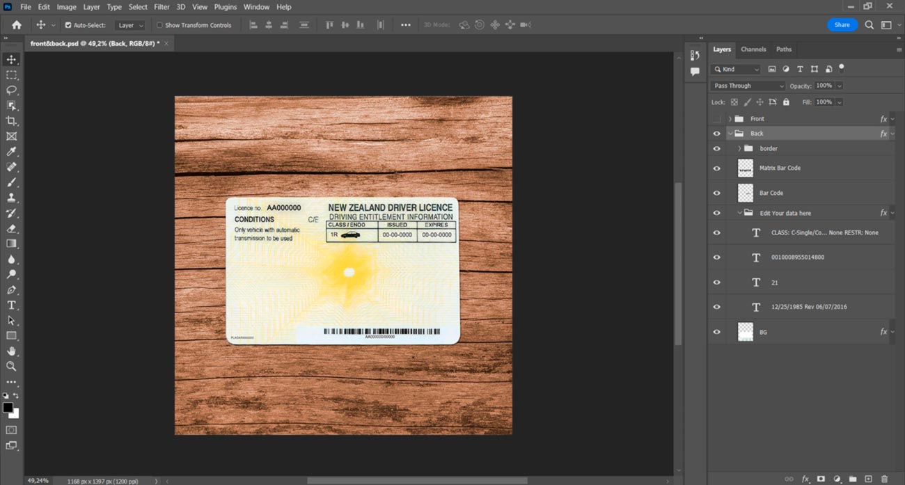
Task: Select the Bar Code layer thumbnail
Action: pos(745,193)
